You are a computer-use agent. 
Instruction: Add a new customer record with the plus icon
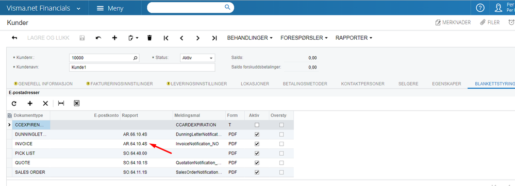point(114,38)
